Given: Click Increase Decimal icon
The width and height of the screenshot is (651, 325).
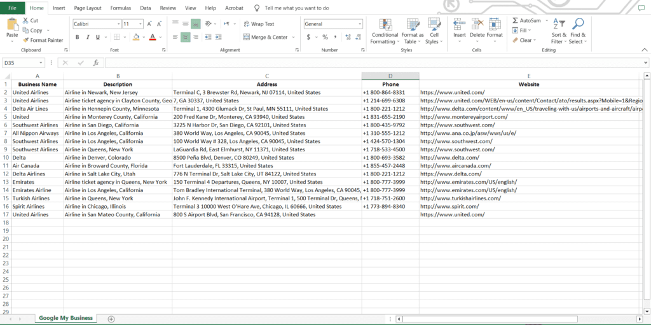Looking at the screenshot, I should click(x=348, y=37).
